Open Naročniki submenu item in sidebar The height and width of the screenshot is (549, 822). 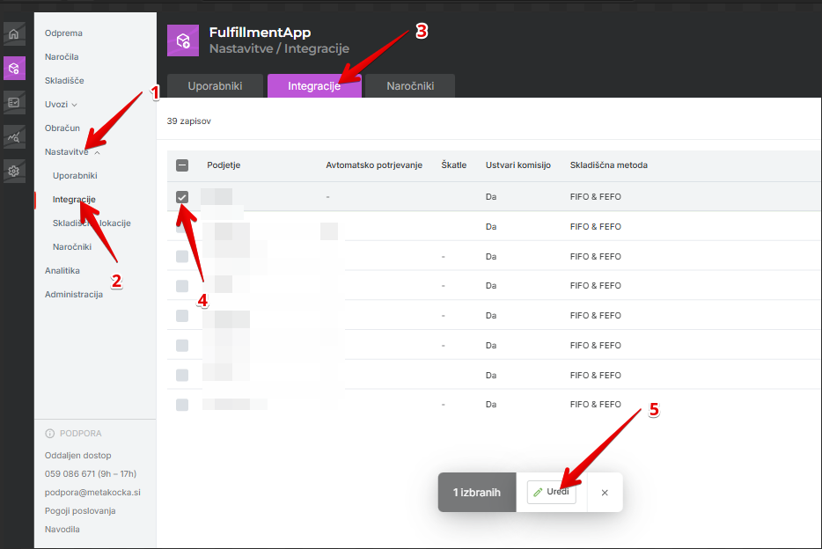tap(72, 246)
